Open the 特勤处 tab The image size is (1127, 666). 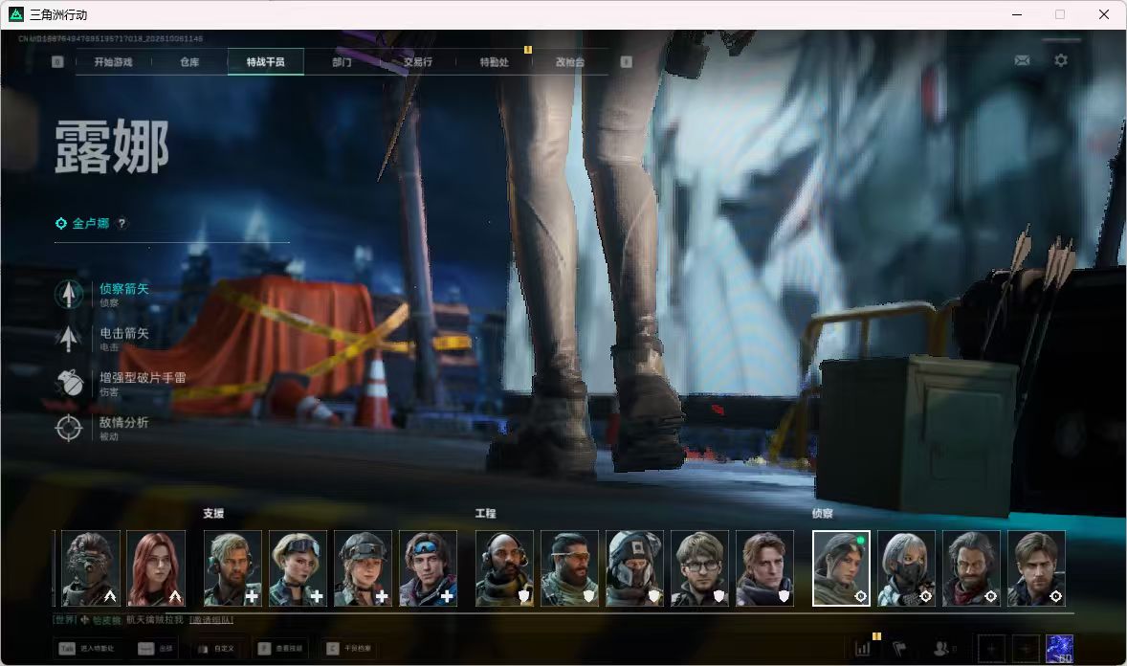(494, 62)
